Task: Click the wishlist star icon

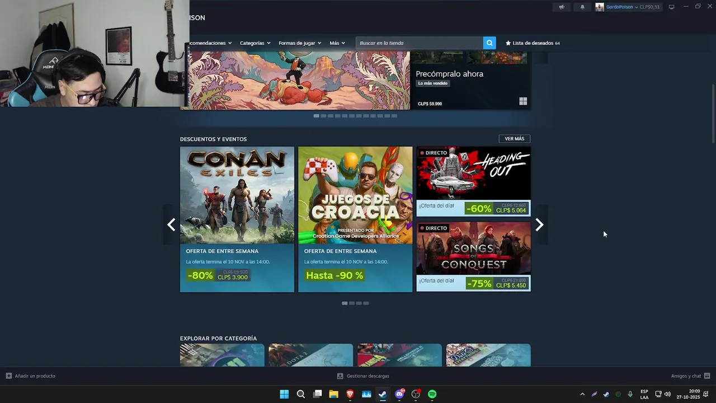Action: (x=508, y=43)
